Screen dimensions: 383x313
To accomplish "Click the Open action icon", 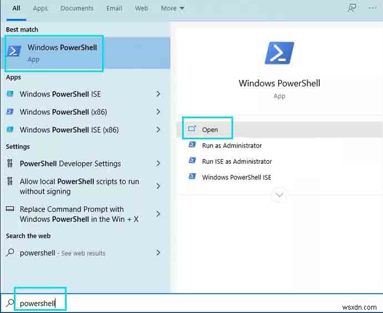I will (191, 129).
